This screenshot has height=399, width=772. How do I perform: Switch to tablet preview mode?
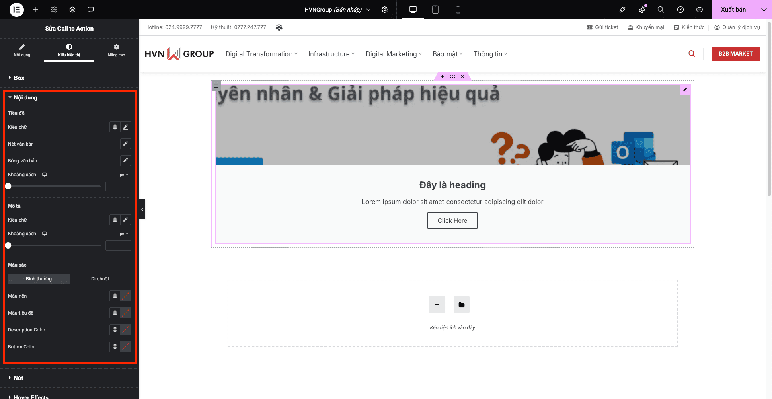coord(435,10)
